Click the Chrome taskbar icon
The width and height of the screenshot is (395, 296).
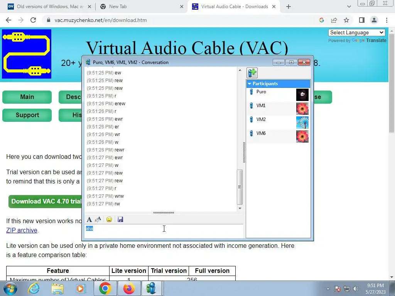[x=105, y=288]
